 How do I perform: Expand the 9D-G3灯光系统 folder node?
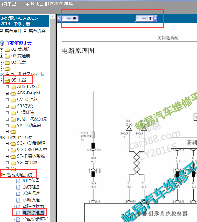(7, 150)
